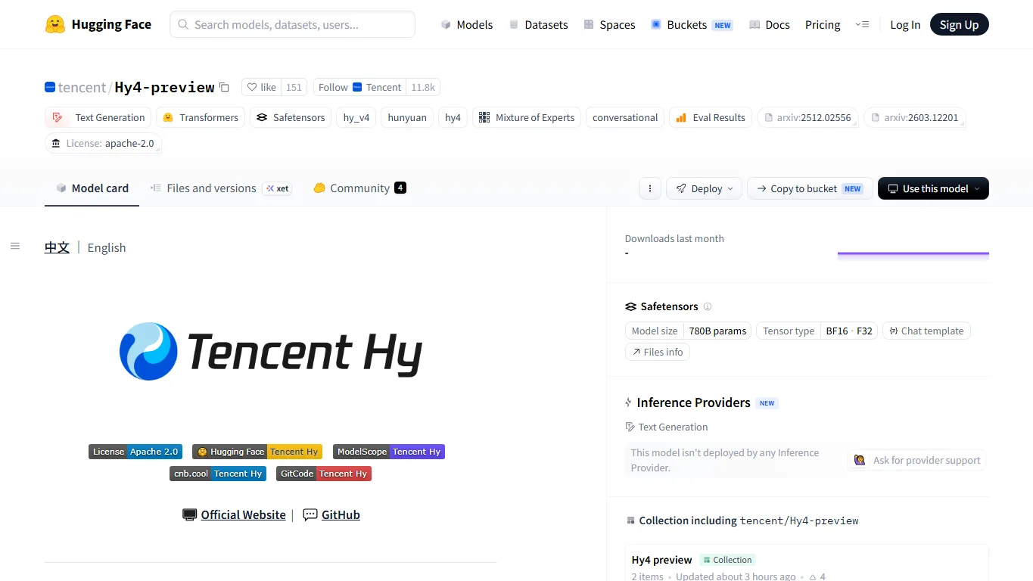Open Docs in top navigation
Image resolution: width=1033 pixels, height=581 pixels.
770,24
